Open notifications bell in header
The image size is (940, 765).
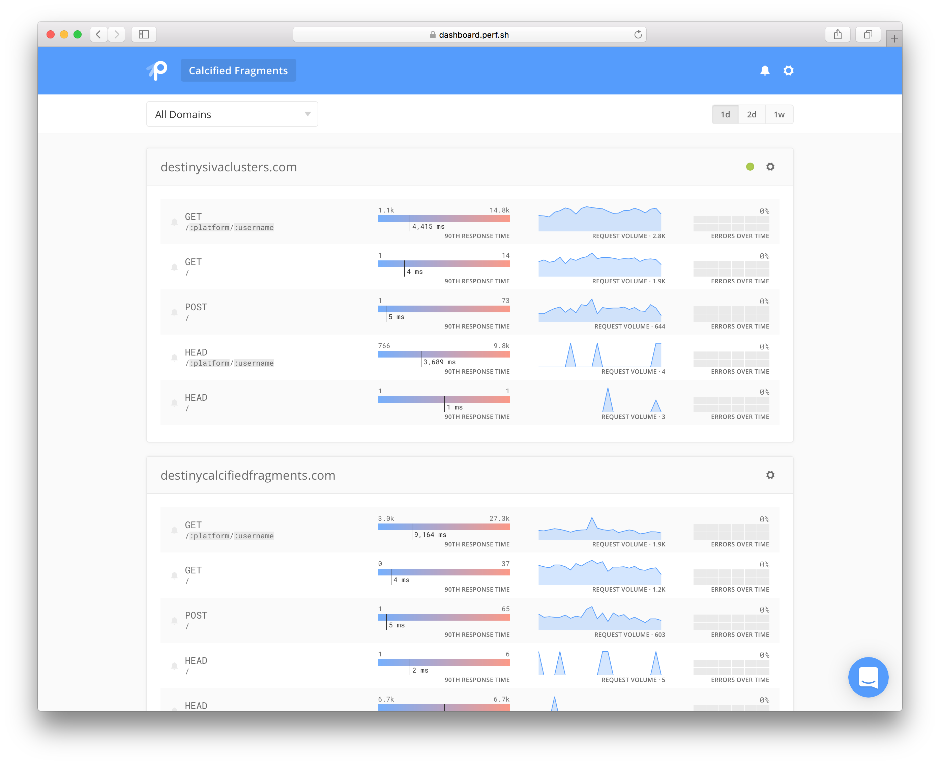(765, 70)
